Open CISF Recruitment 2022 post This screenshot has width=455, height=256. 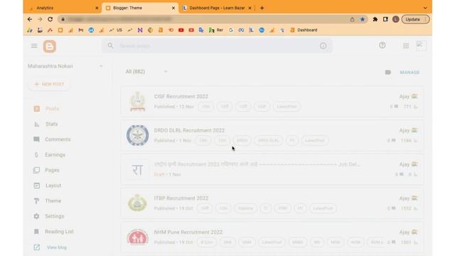pyautogui.click(x=181, y=97)
